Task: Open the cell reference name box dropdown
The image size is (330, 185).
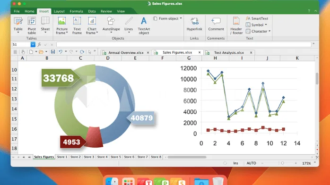Action: coord(33,44)
